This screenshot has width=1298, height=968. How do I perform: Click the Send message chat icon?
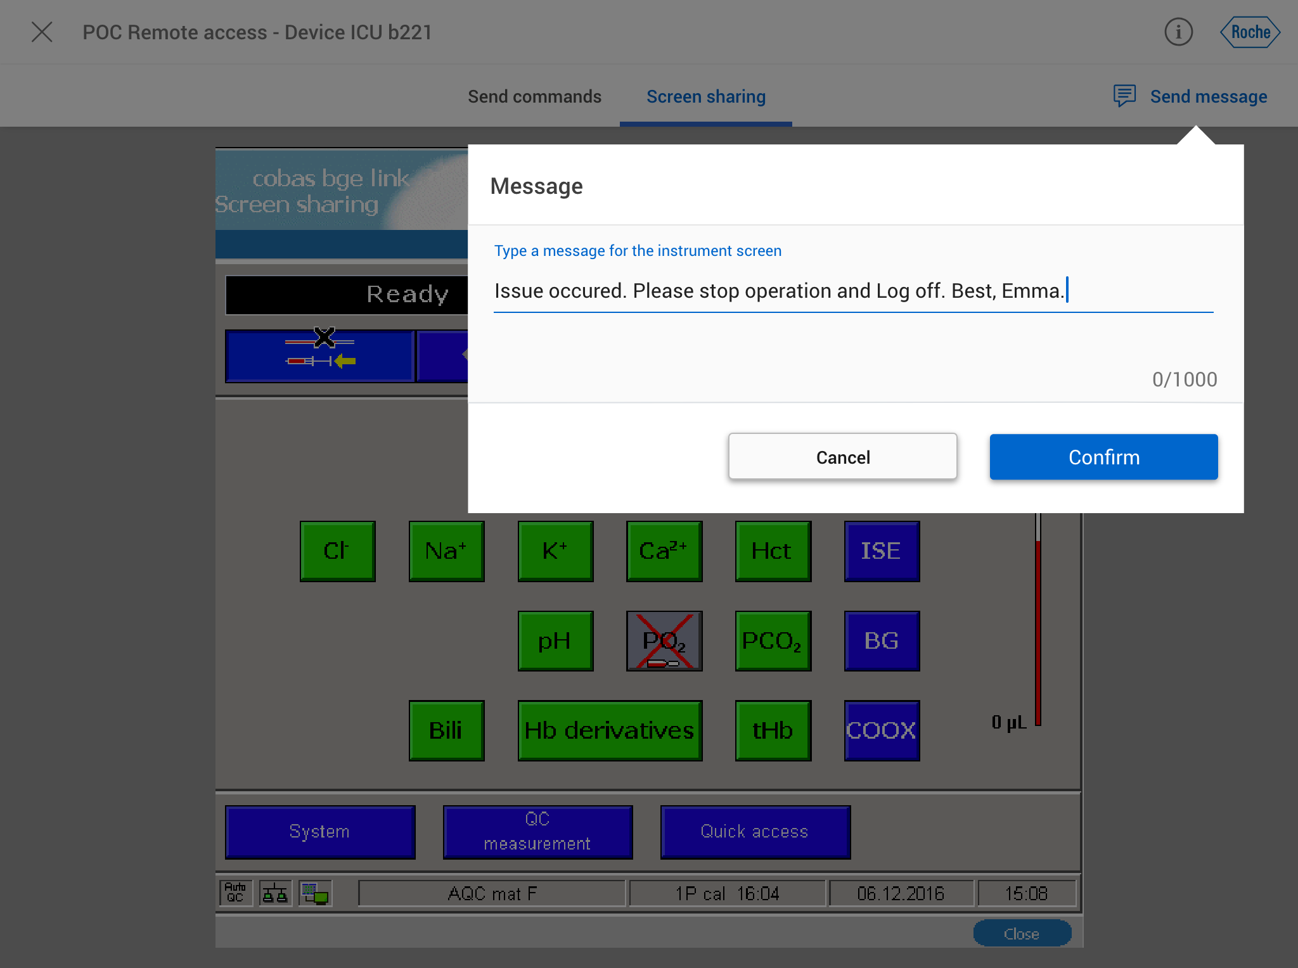(x=1124, y=96)
